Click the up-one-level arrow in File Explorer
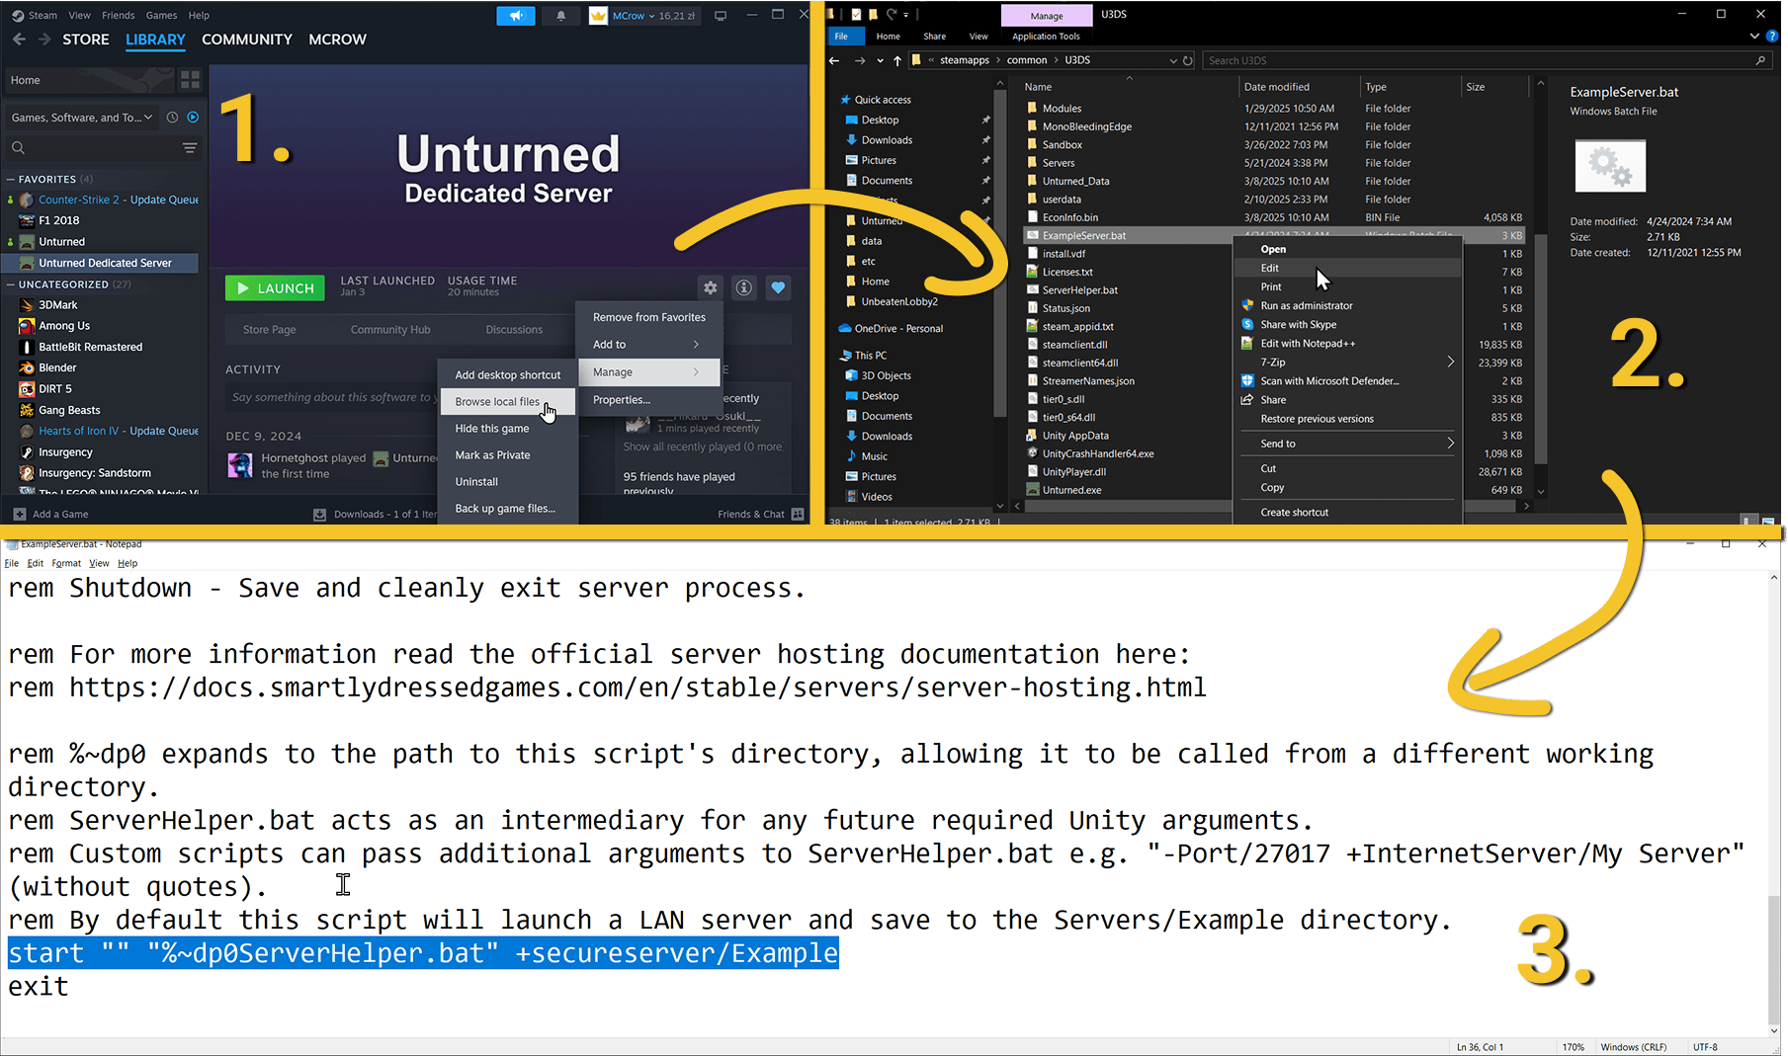1788x1056 pixels. (897, 59)
